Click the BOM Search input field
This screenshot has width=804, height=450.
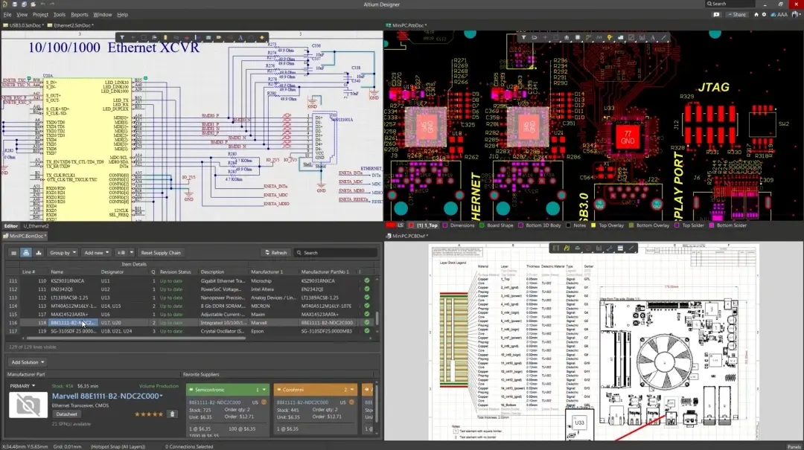pyautogui.click(x=336, y=253)
